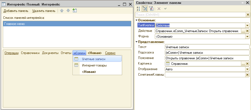Click the Форма property label
The image size is (251, 110).
[143, 36]
